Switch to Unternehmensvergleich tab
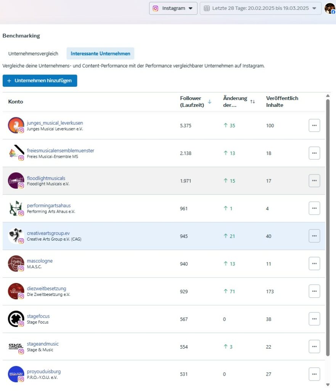The height and width of the screenshot is (391, 336). [x=33, y=53]
